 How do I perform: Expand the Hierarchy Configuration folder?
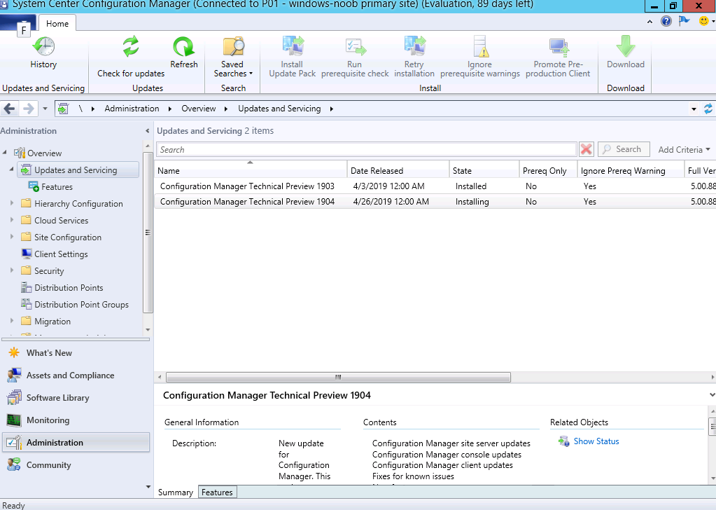click(12, 203)
